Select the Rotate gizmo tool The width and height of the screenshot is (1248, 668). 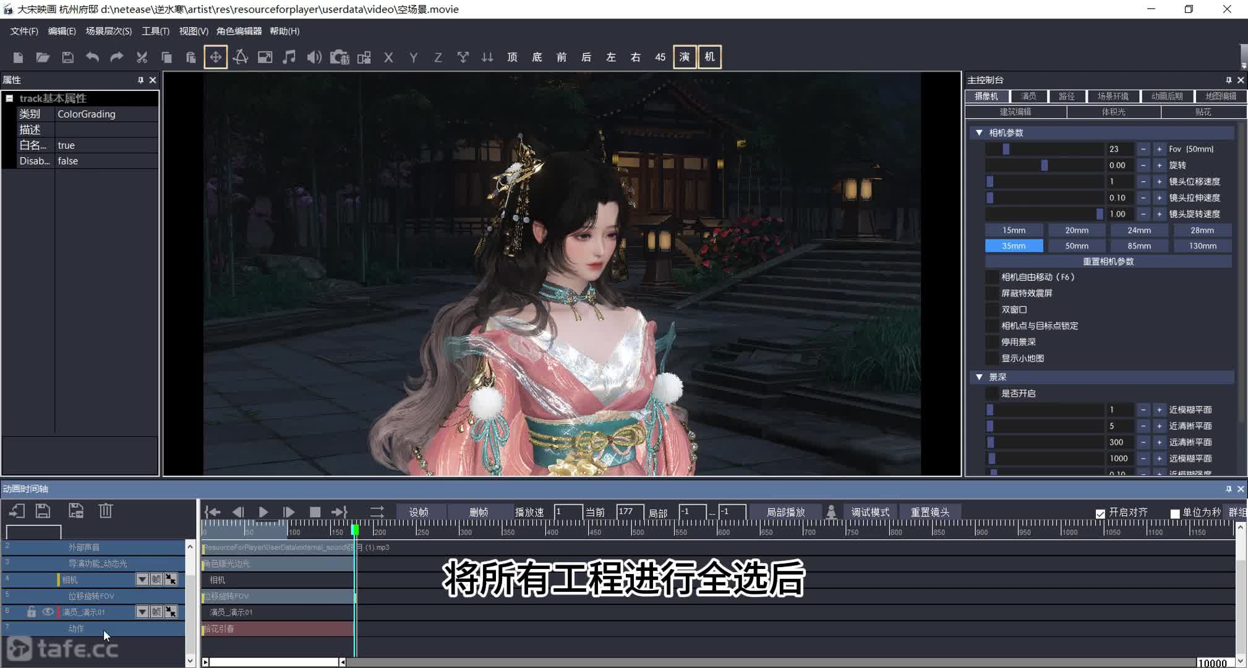pyautogui.click(x=241, y=58)
